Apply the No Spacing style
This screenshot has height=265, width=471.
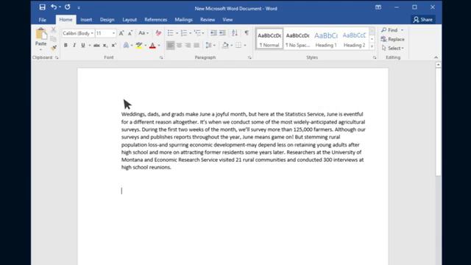pos(297,39)
